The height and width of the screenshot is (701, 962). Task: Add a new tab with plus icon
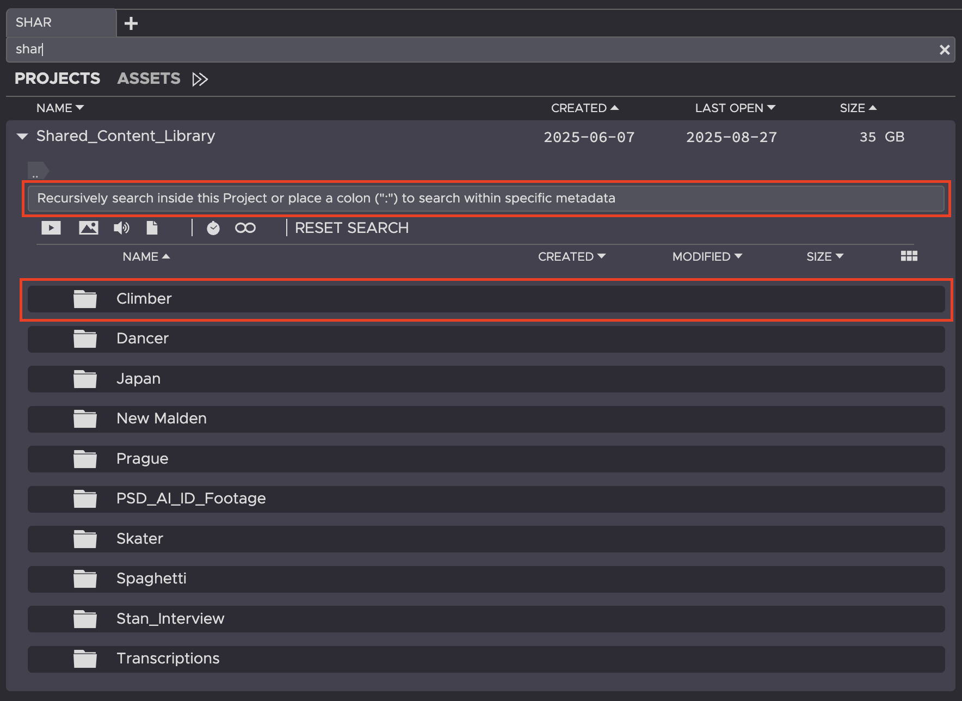131,23
